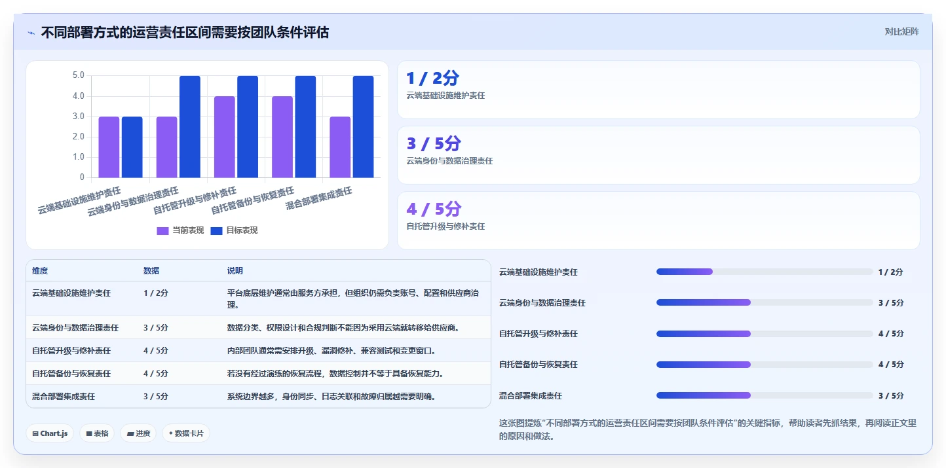Click the 5.0 y-axis tick label
946x468 pixels.
(x=78, y=75)
